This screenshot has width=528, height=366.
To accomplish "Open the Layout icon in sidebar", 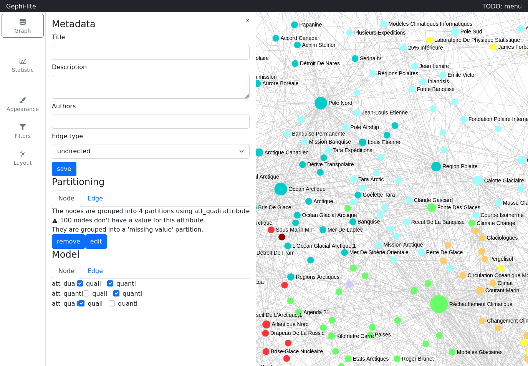I will click(23, 154).
